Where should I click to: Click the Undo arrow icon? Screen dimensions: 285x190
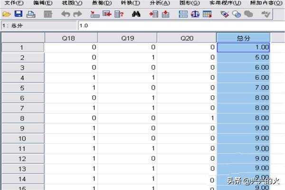pyautogui.click(x=66, y=14)
